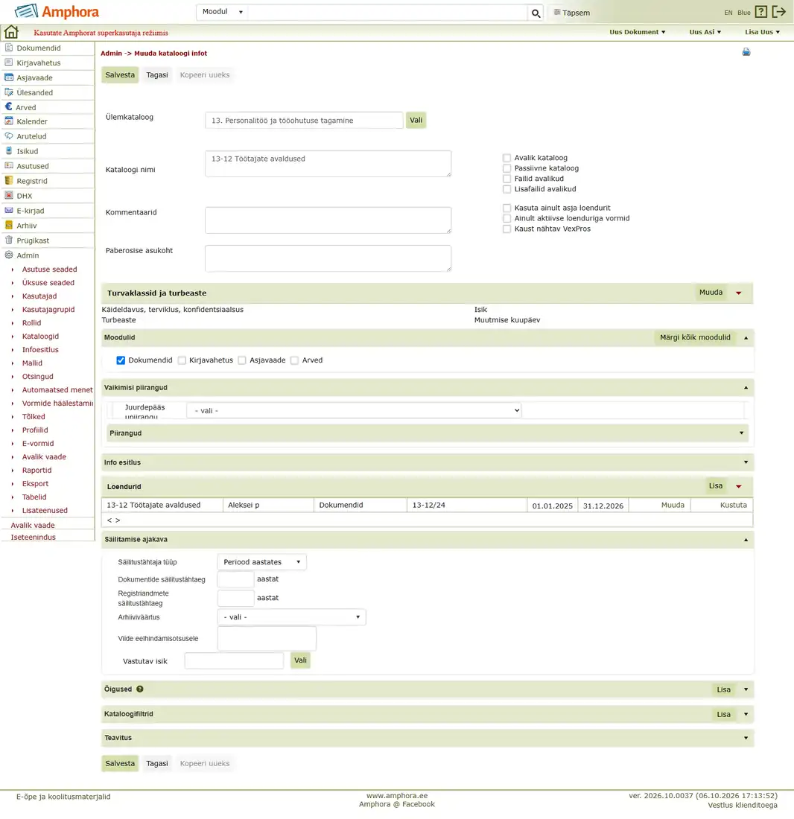Image resolution: width=794 pixels, height=819 pixels.
Task: Click Vali next to Ülemkataloog
Action: coord(416,120)
